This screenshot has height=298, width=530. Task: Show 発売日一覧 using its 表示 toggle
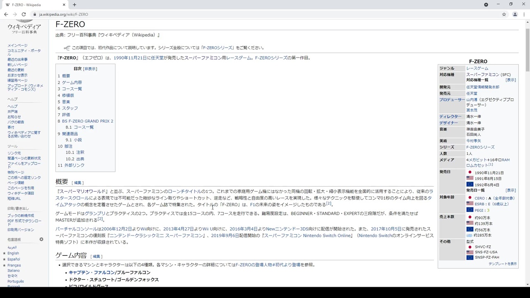(510, 190)
